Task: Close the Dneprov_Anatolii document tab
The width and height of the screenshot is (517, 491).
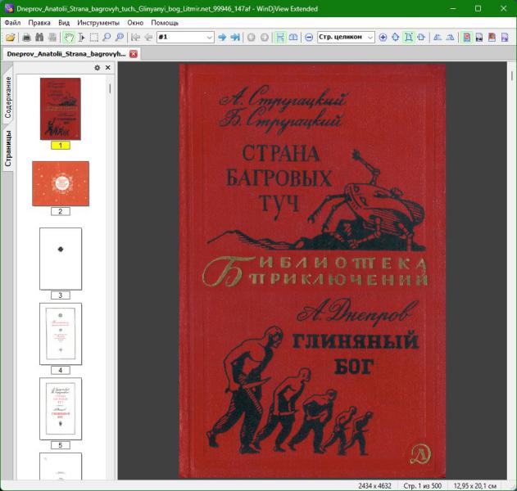Action: [134, 54]
